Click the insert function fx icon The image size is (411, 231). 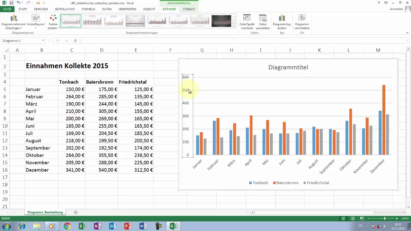(x=75, y=41)
